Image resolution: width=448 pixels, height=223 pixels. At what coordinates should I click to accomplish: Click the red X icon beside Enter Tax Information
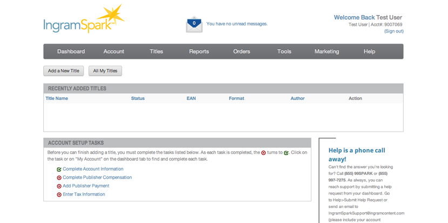coord(59,194)
